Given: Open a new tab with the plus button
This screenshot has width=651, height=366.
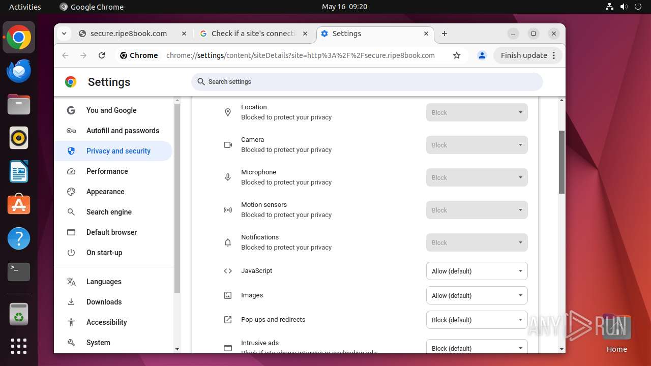Looking at the screenshot, I should click(445, 34).
